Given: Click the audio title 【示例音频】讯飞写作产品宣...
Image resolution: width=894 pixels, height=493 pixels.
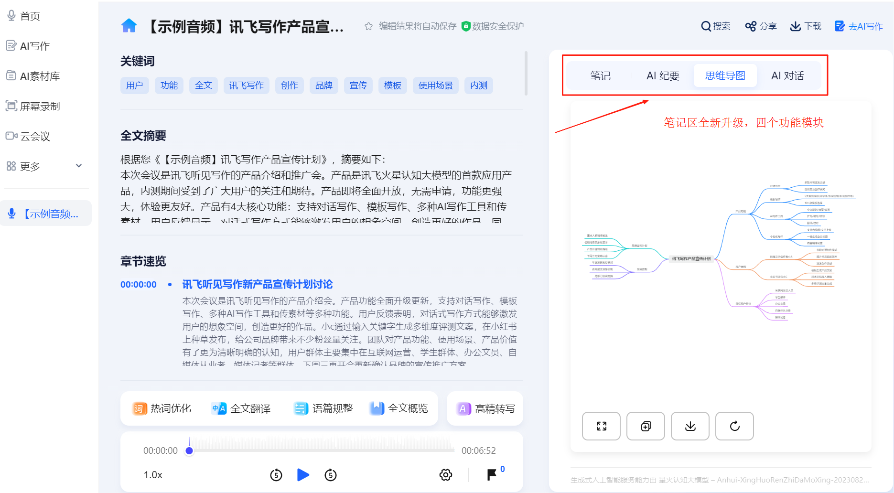Looking at the screenshot, I should [x=245, y=26].
